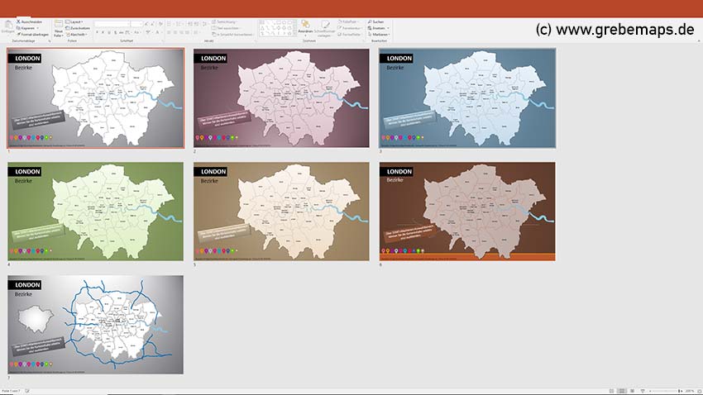Image resolution: width=703 pixels, height=395 pixels.
Task: Open the Markieren (select) dropdown
Action: [379, 34]
